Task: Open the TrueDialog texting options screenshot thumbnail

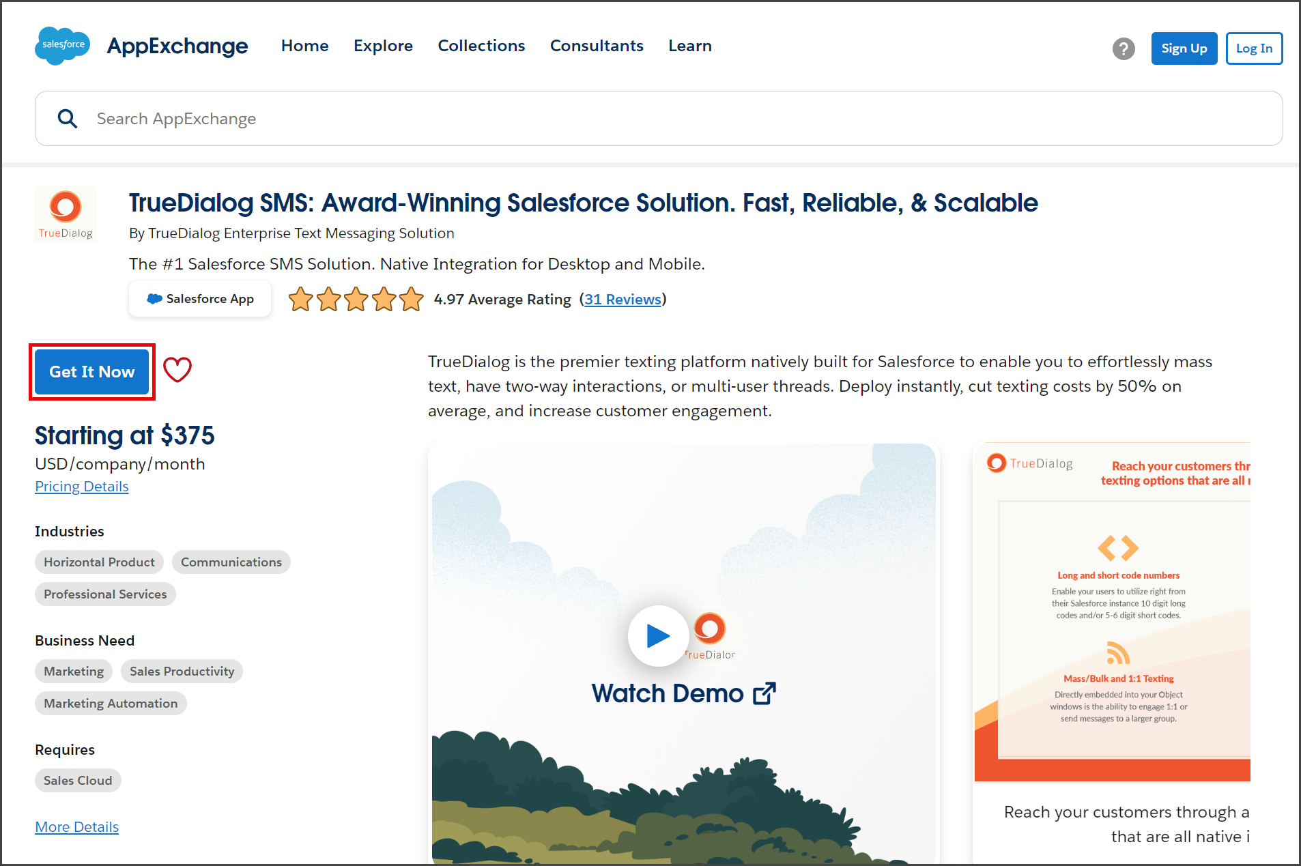Action: pyautogui.click(x=1113, y=612)
